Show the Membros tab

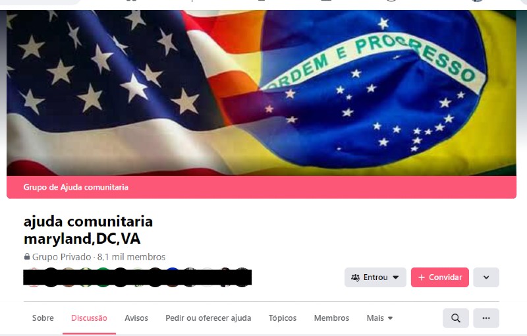point(331,318)
